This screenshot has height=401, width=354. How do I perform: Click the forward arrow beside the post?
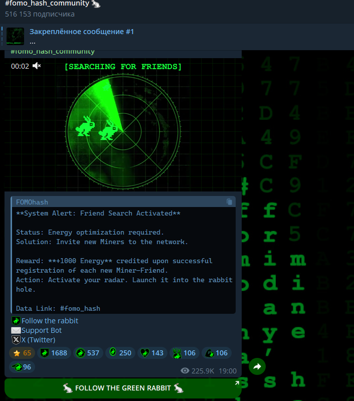tap(257, 366)
